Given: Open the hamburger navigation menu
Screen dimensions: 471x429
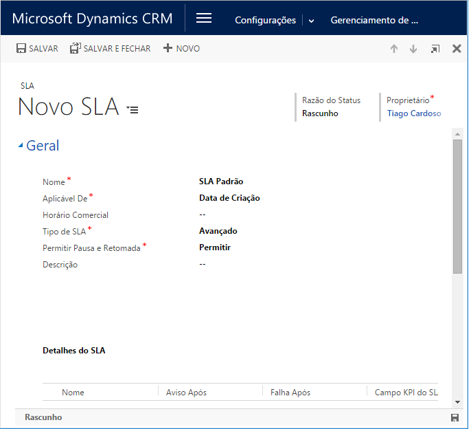Looking at the screenshot, I should [204, 19].
